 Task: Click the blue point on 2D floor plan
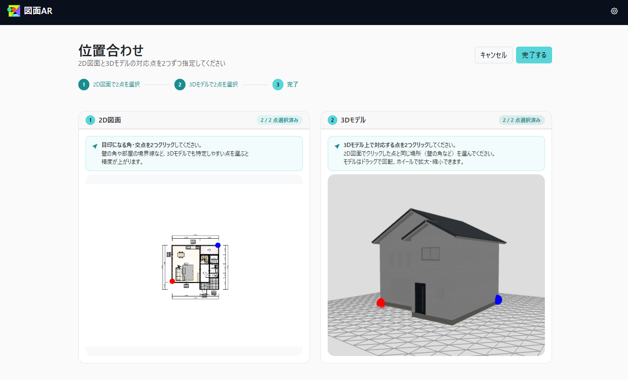click(218, 245)
